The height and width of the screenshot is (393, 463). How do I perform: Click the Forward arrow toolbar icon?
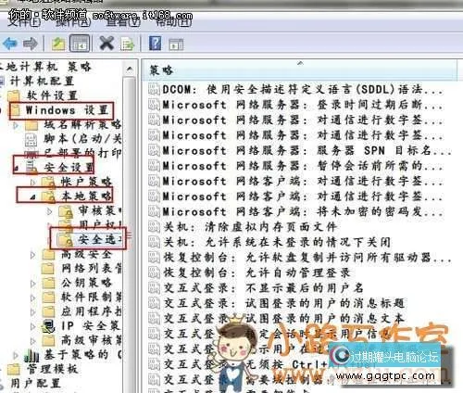click(x=31, y=44)
